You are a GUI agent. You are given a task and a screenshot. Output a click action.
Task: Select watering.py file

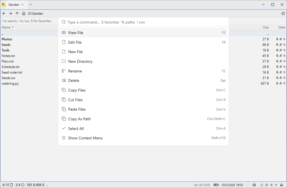pos(10,83)
